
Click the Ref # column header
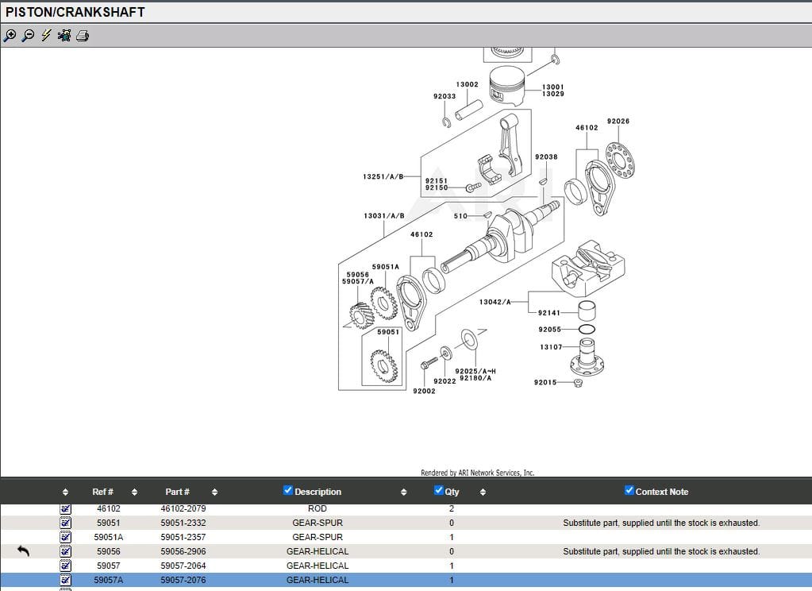pyautogui.click(x=102, y=492)
